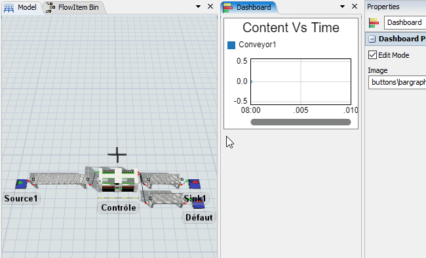
Task: Click the Sink1 blue object
Action: click(x=195, y=184)
